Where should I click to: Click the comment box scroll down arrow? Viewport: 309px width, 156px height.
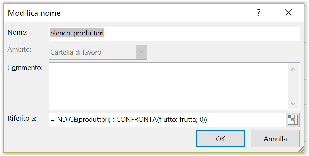[x=293, y=104]
